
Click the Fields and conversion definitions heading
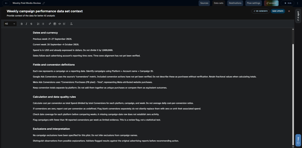click(54, 65)
